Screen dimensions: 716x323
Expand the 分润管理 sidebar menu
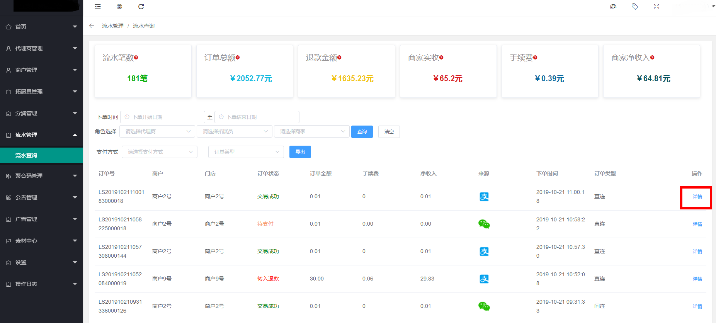pos(41,113)
